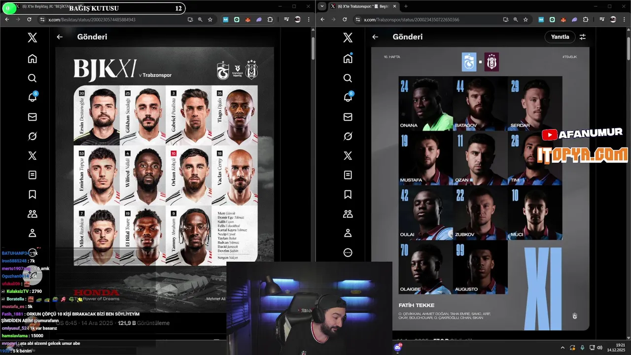This screenshot has width=631, height=355.
Task: View site information in left window address bar
Action: point(42,19)
